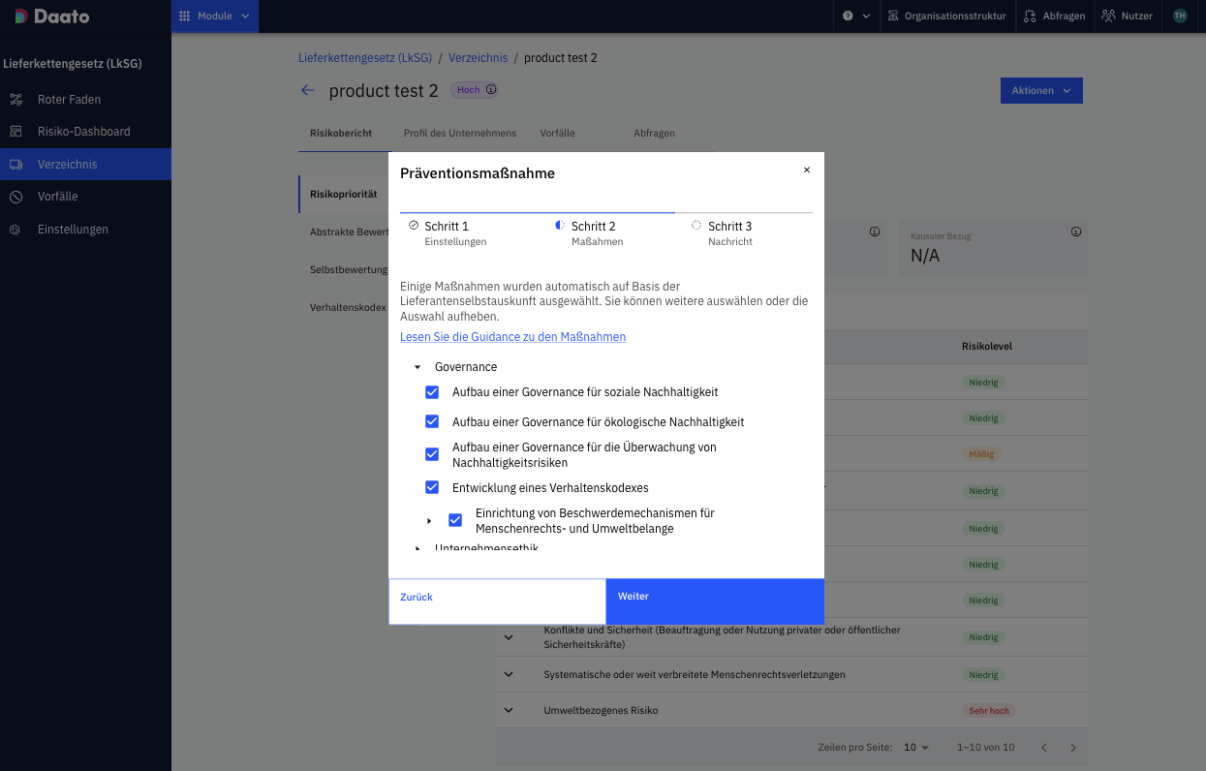1206x771 pixels.
Task: Click the Zurück button
Action: [x=497, y=601]
